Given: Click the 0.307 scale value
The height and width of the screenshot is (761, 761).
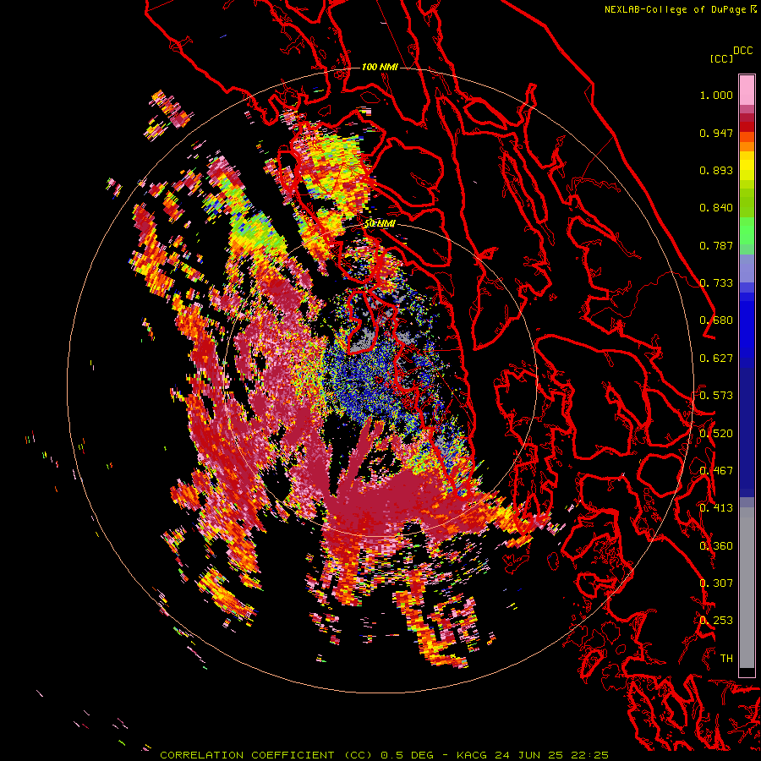Looking at the screenshot, I should 716,583.
